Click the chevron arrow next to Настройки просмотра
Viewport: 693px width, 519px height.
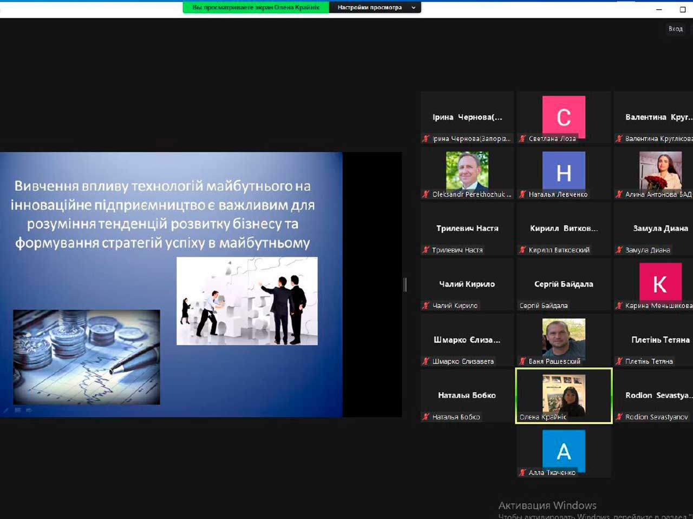[x=414, y=8]
